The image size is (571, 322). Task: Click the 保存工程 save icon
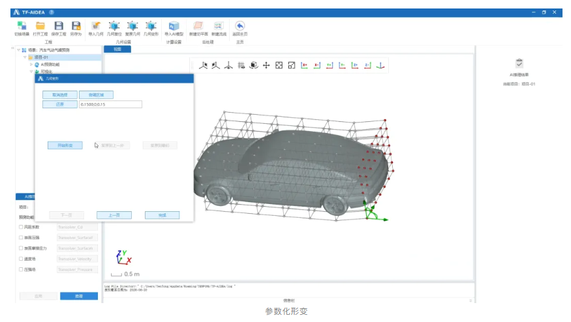tap(58, 26)
